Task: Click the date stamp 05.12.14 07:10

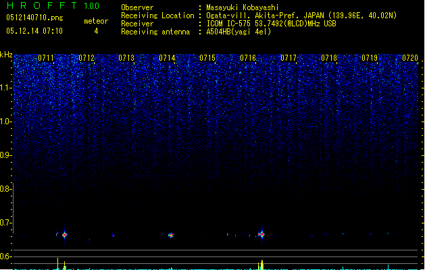Action: click(x=34, y=31)
